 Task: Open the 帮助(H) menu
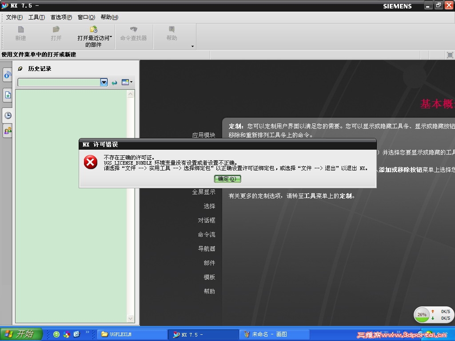click(x=109, y=17)
